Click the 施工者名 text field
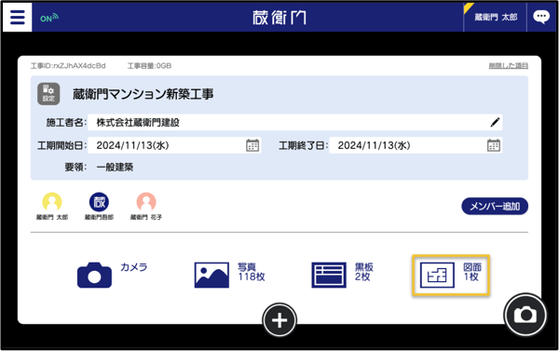This screenshot has height=351, width=559. [x=294, y=122]
